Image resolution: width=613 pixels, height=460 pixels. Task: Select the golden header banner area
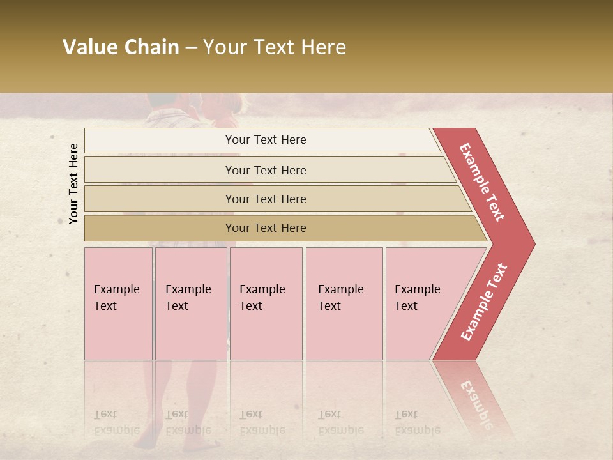[x=306, y=46]
